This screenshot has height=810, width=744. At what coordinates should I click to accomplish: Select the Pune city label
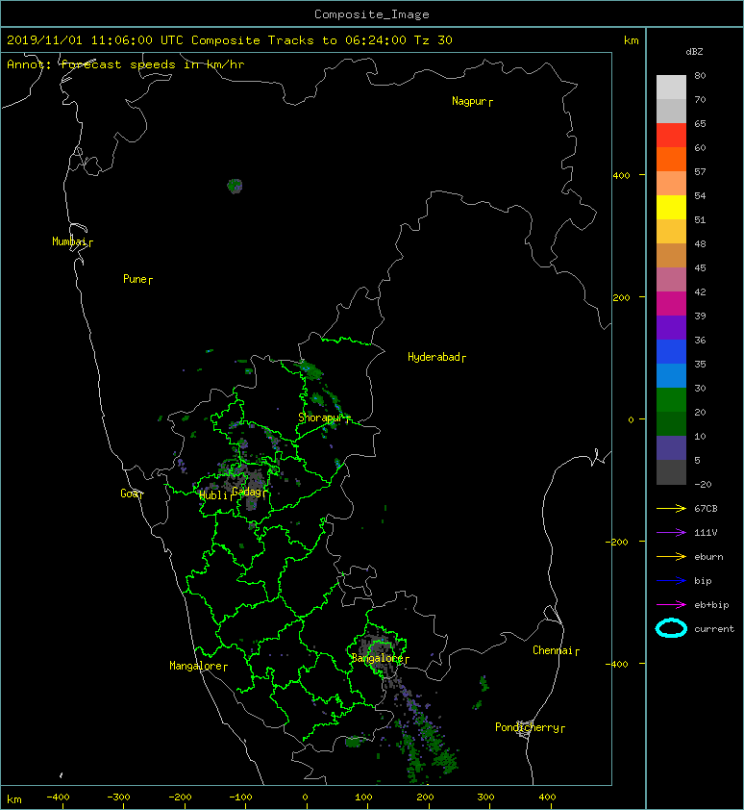[135, 279]
